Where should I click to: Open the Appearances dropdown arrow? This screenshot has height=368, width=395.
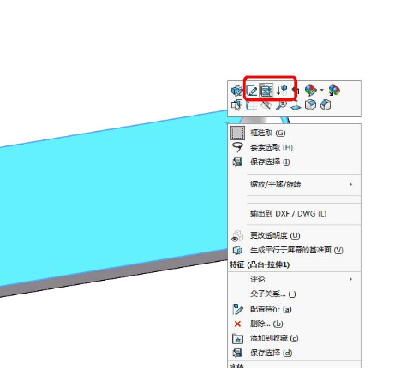pos(322,90)
